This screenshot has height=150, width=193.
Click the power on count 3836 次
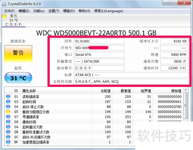[x=174, y=61]
